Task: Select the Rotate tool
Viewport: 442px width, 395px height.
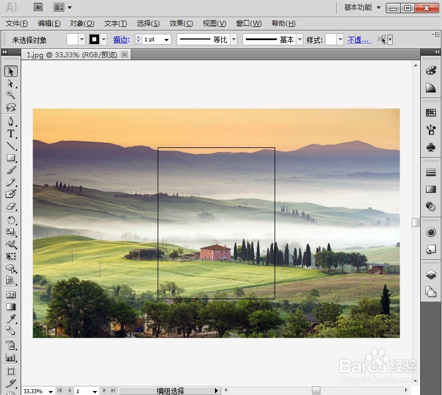Action: pos(11,220)
